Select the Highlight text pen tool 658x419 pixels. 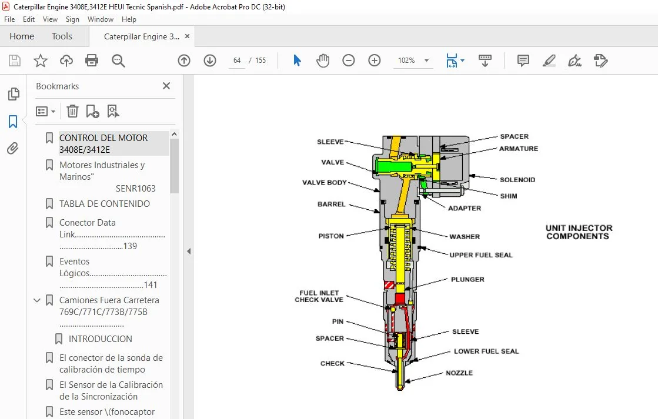[x=549, y=61]
